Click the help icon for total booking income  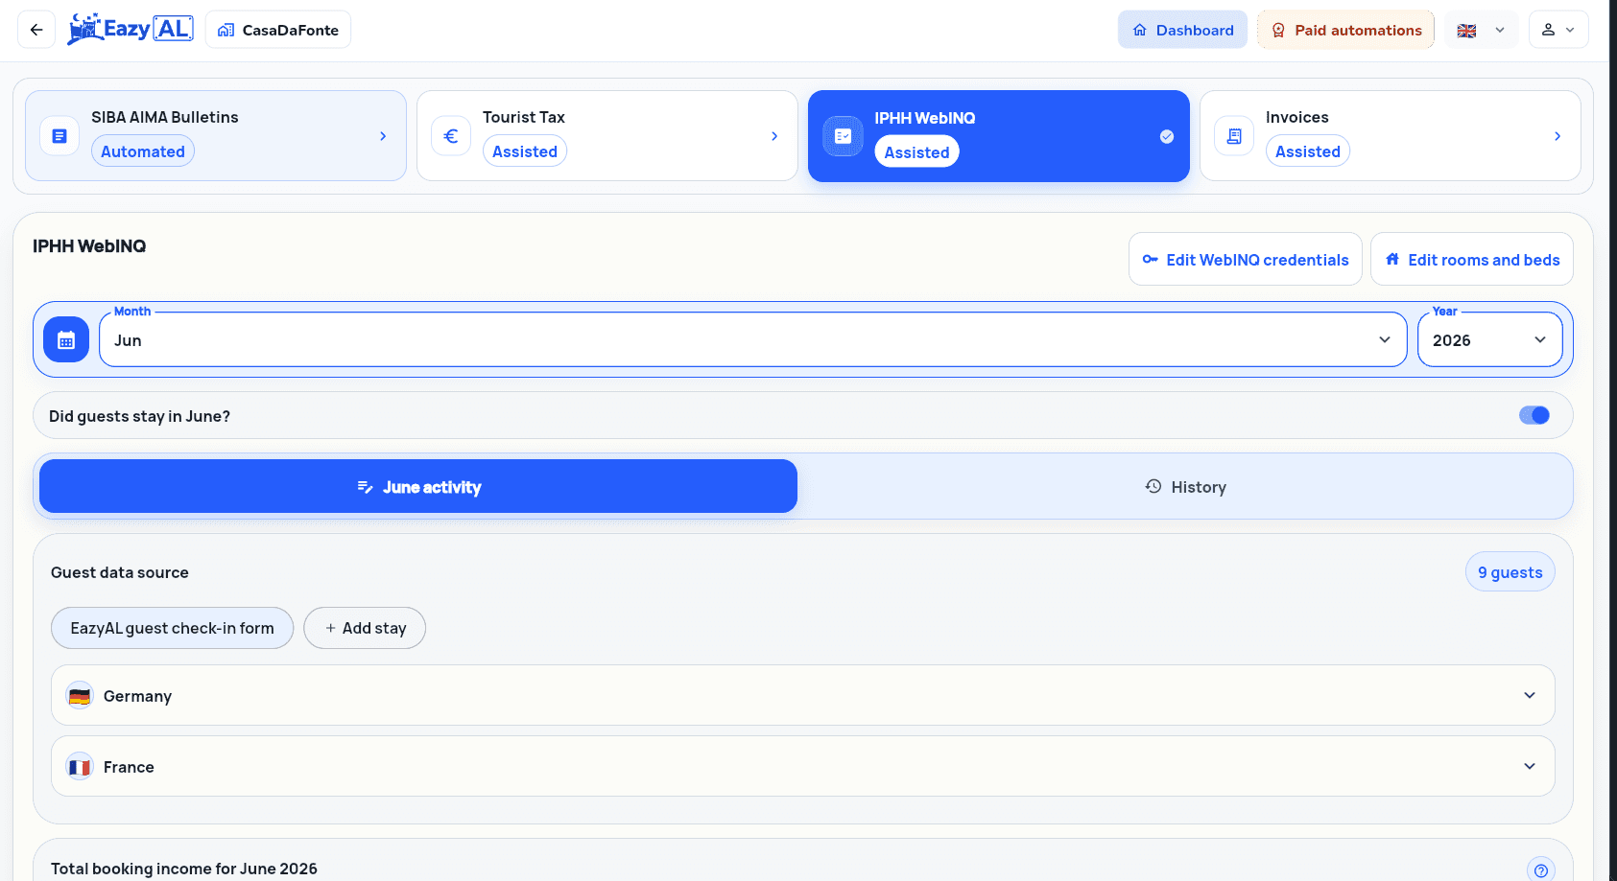click(x=1540, y=869)
